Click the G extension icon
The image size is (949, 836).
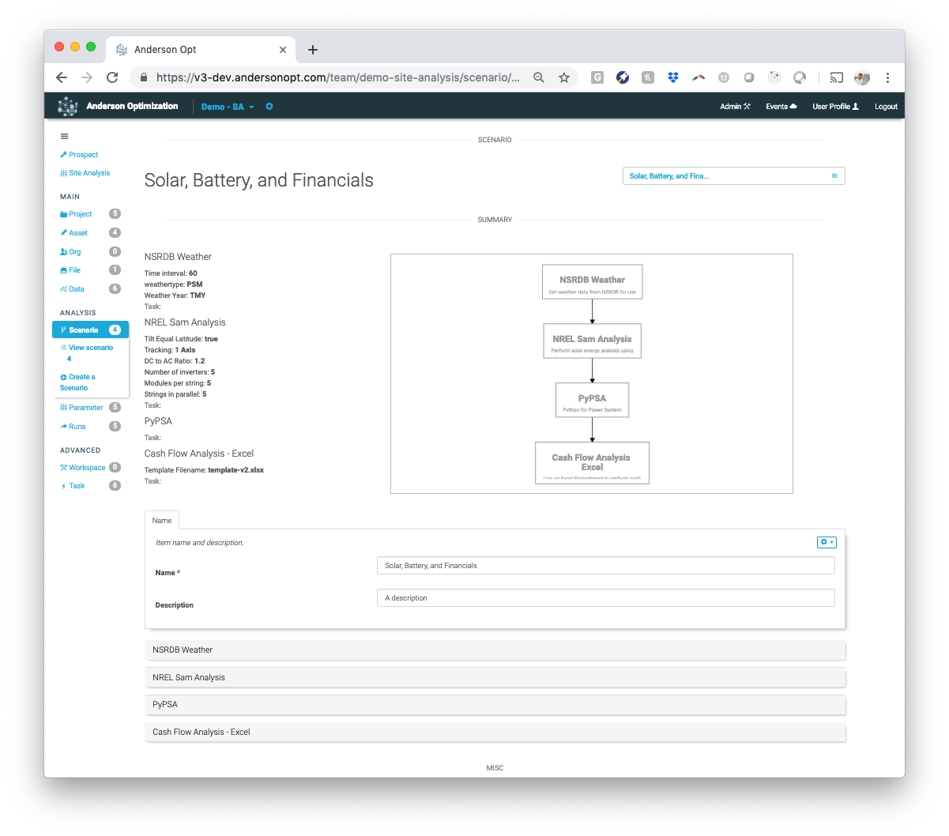pos(597,77)
